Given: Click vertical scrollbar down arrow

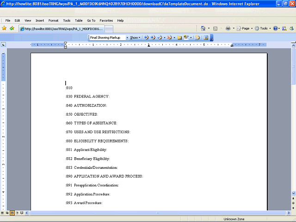Looking at the screenshot, I should tap(293, 193).
